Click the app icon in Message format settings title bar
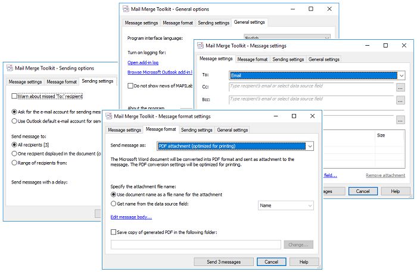 click(x=109, y=116)
